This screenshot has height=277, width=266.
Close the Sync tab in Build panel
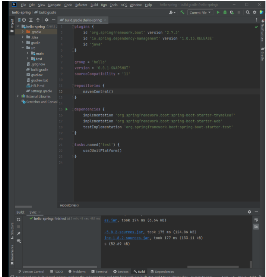tap(39, 212)
